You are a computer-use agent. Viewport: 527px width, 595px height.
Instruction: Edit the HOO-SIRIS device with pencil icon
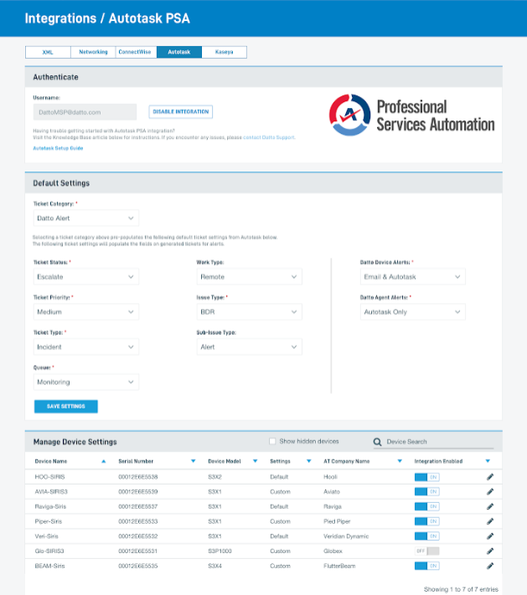click(x=490, y=477)
